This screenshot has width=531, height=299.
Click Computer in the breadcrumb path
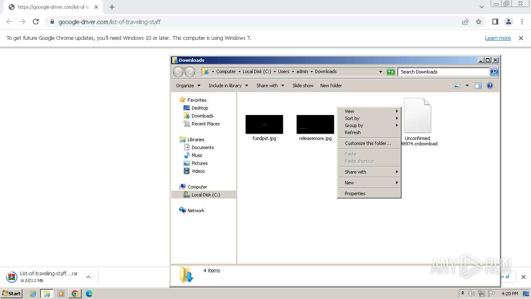tap(226, 71)
